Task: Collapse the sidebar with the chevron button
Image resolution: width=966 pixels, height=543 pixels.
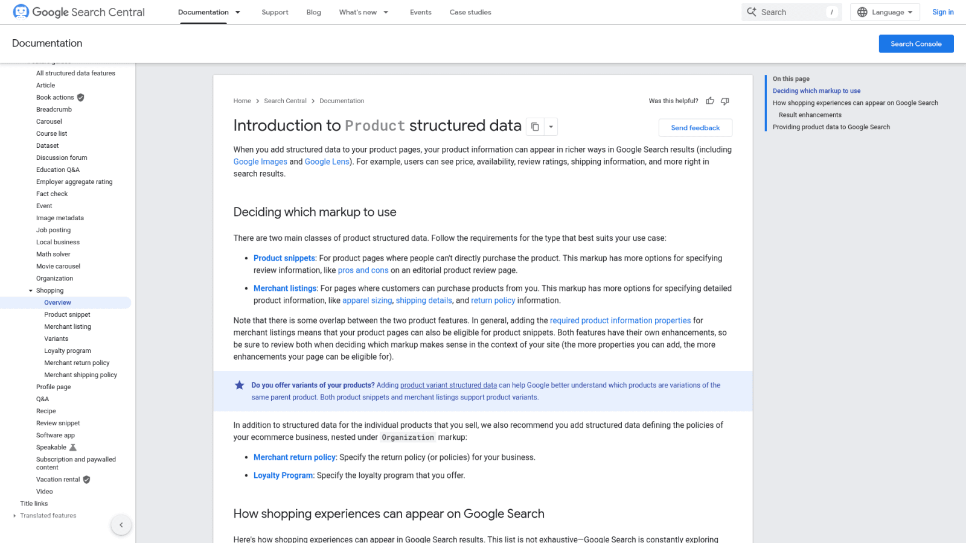Action: 121,525
